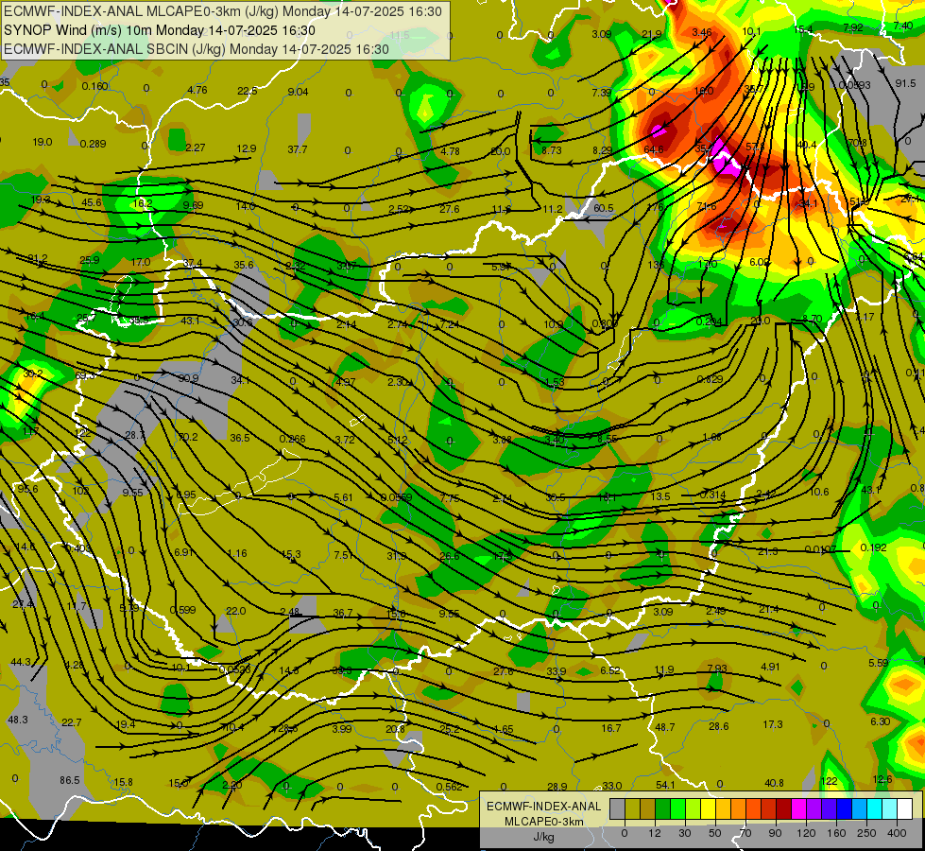Select the deep blue legend swatch after 160
Screen dimensions: 925x851
[844, 809]
